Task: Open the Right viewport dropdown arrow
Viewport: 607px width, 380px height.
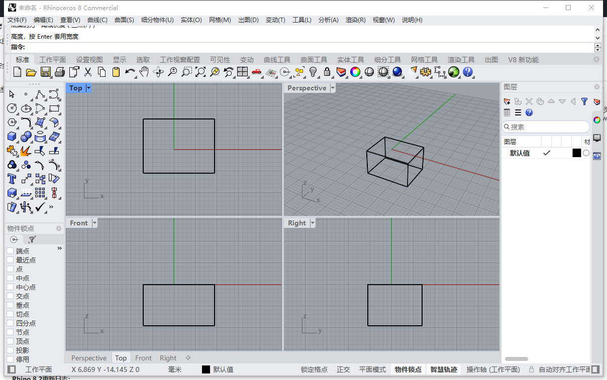Action: tap(313, 223)
